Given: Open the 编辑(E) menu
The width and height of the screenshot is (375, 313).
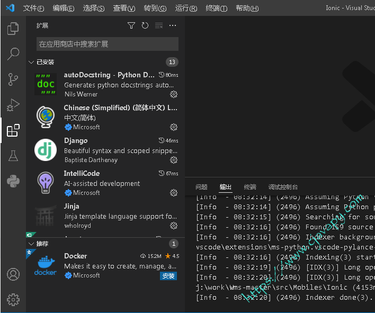Looking at the screenshot, I should 64,8.
